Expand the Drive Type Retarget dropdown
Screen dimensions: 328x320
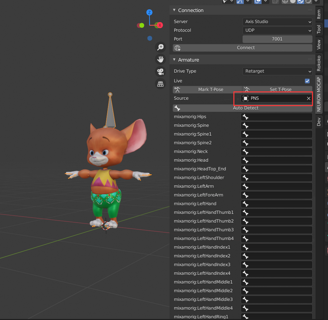[x=277, y=71]
